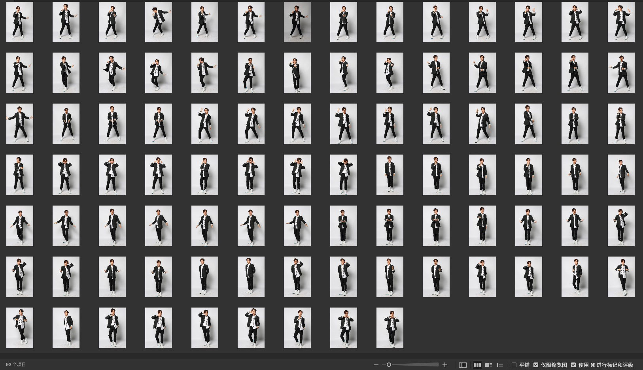Toggle the 使用 ⌘ 进行标记和评级 checkbox

(x=573, y=365)
